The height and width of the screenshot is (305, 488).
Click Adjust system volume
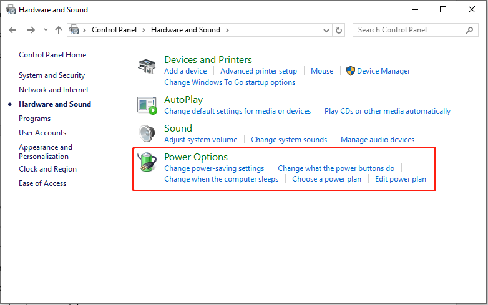tap(201, 140)
